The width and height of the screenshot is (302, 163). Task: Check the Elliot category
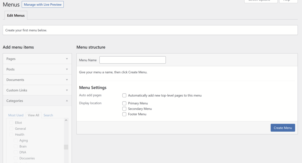[x=11, y=123]
